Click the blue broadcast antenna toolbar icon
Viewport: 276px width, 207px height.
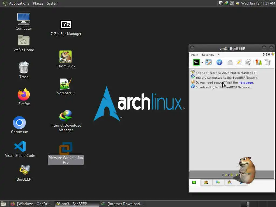[219, 62]
